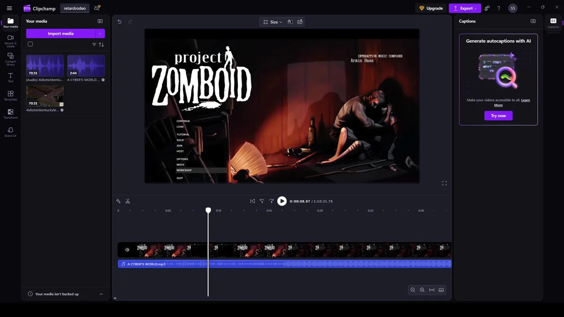Expand the Import media dropdown arrow
The width and height of the screenshot is (564, 317).
tap(100, 33)
